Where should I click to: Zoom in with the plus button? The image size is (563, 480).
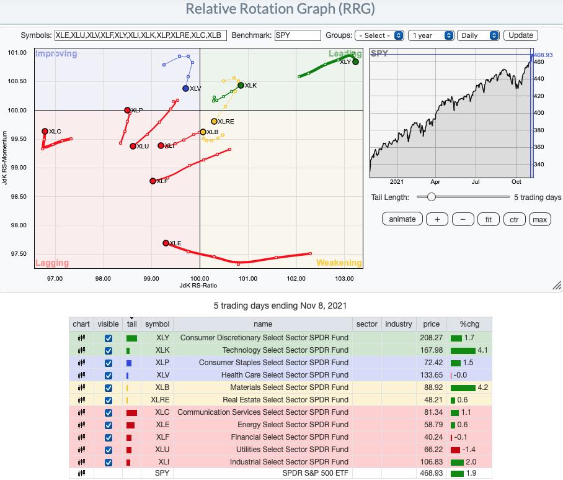437,219
